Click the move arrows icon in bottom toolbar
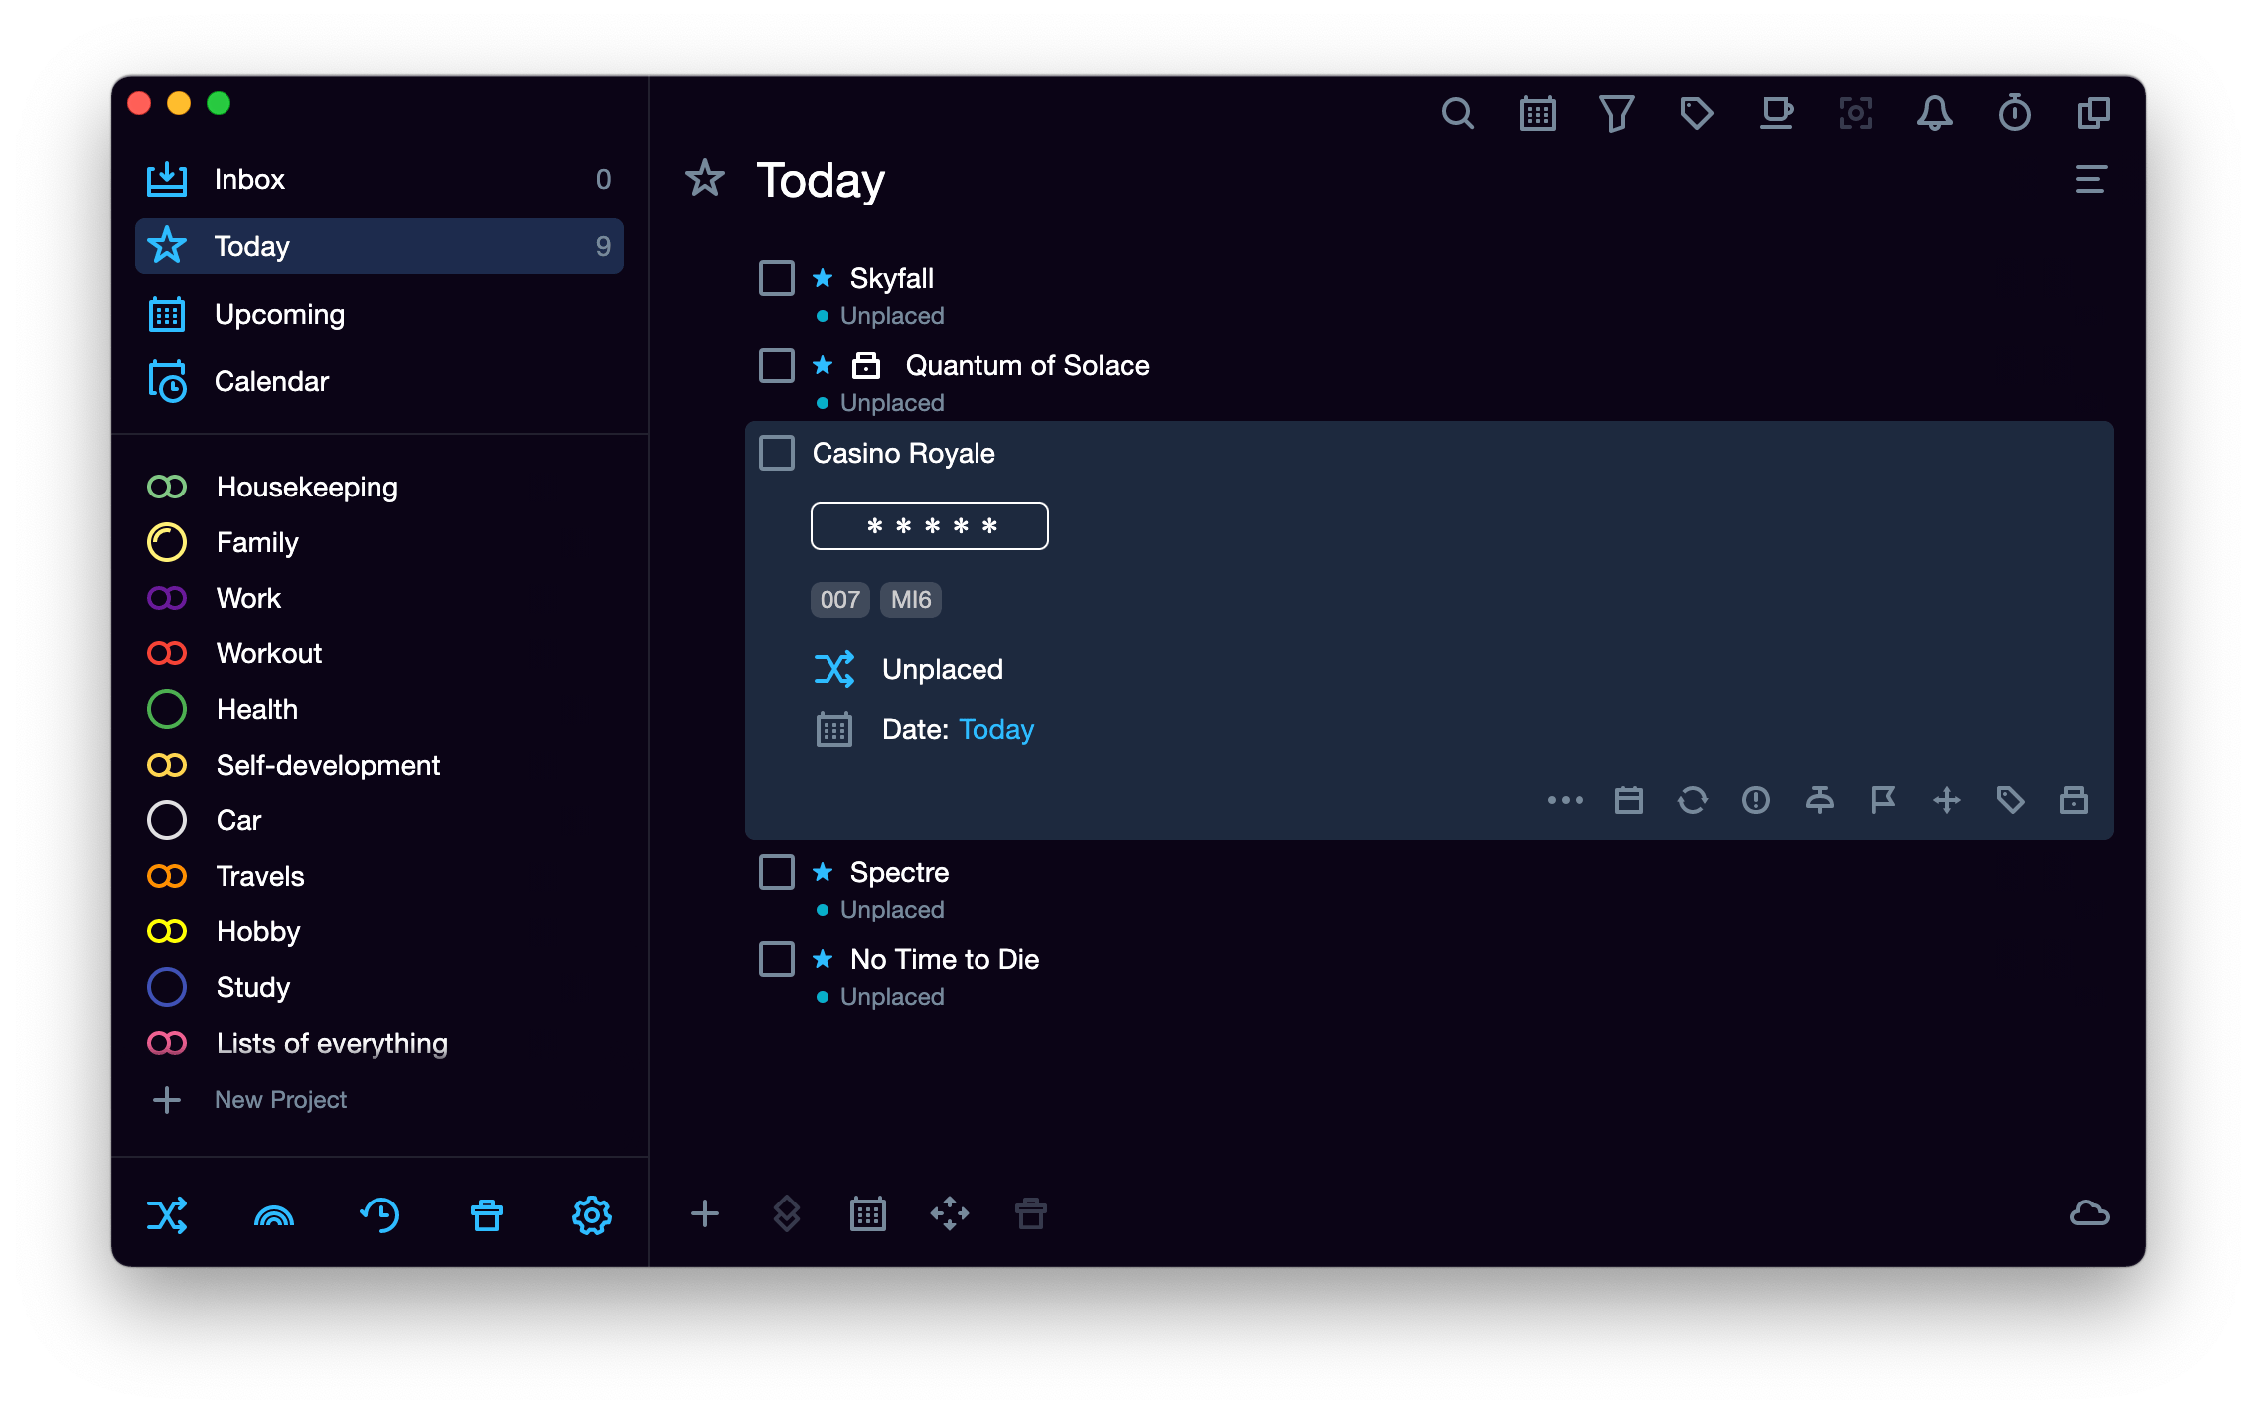Screen dimensions: 2257x1414 point(950,1213)
